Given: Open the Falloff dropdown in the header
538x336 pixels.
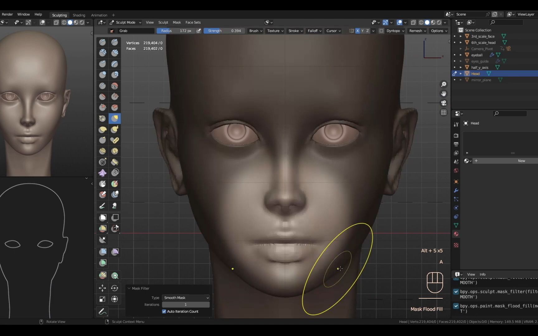Looking at the screenshot, I should pos(314,31).
